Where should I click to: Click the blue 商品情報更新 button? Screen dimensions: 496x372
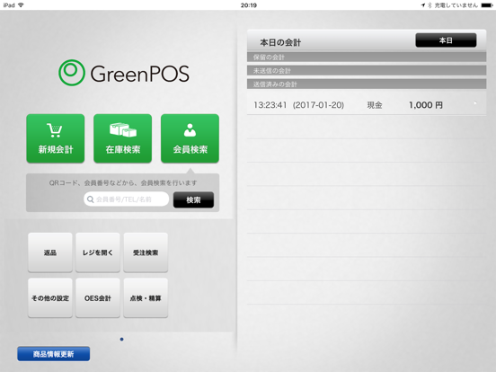[53, 354]
